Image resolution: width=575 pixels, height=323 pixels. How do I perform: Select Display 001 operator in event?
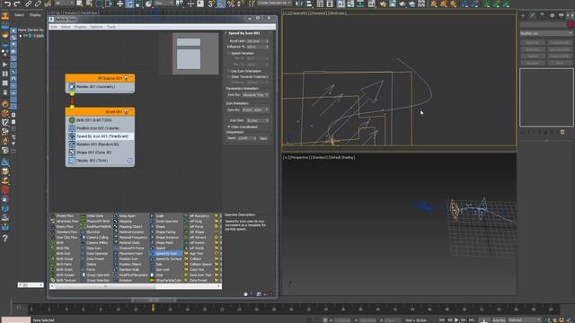coord(96,161)
